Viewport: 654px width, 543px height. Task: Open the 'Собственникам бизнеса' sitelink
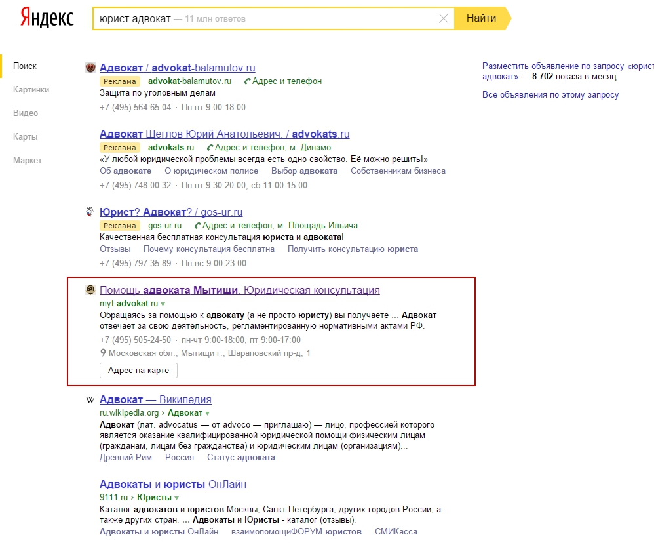tap(398, 171)
